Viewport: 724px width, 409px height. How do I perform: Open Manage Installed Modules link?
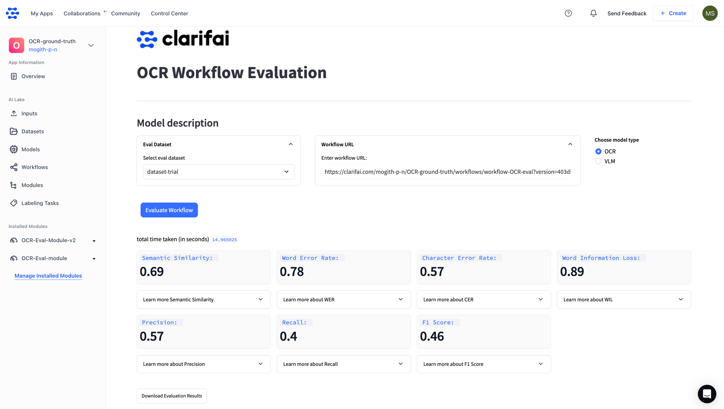[48, 275]
